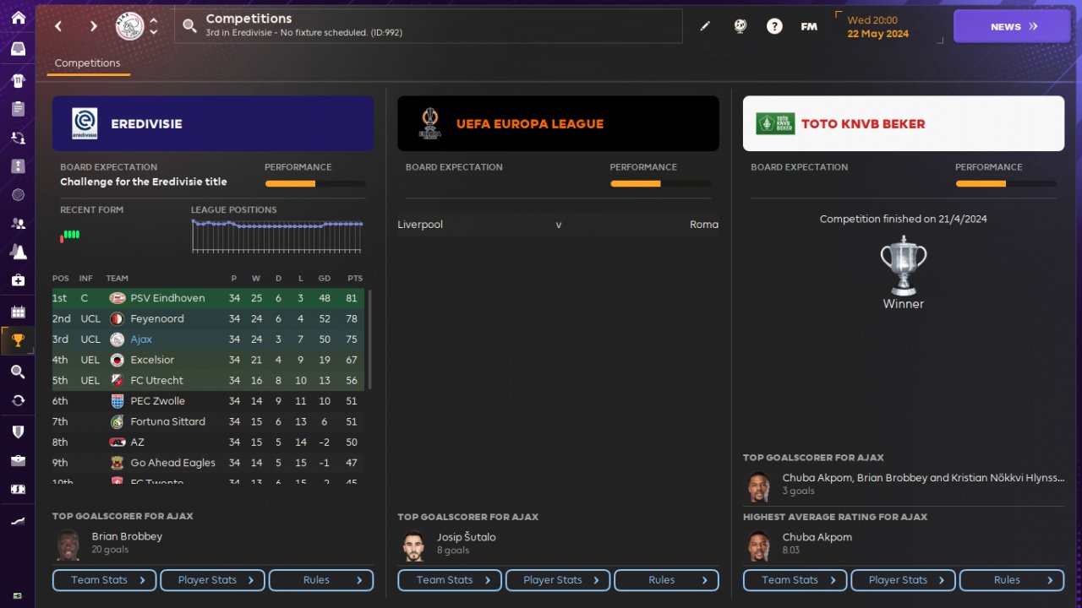Viewport: 1082px width, 608px height.
Task: Navigate back with the left arrow
Action: point(58,26)
